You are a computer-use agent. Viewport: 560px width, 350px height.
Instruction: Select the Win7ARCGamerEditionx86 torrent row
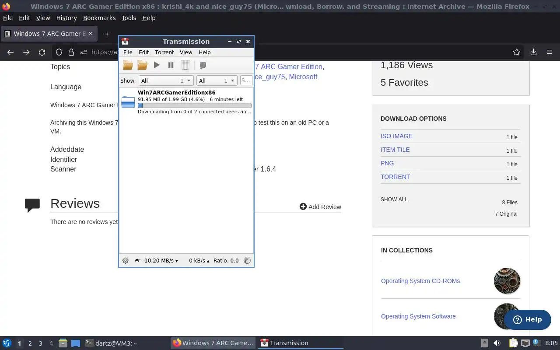[186, 102]
